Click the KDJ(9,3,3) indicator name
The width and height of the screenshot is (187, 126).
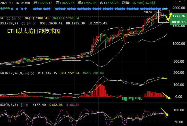pyautogui.click(x=9, y=105)
